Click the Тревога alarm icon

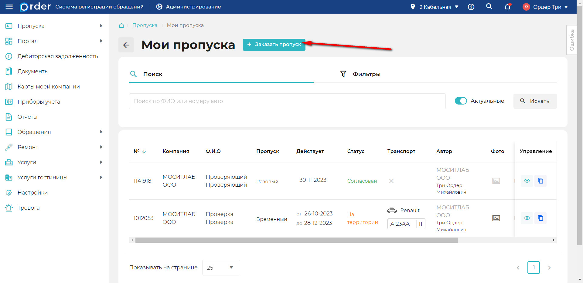(9, 208)
